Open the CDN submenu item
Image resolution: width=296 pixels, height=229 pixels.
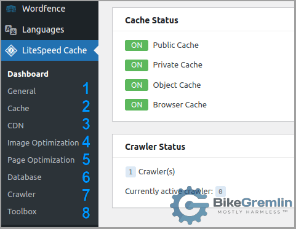pyautogui.click(x=15, y=126)
